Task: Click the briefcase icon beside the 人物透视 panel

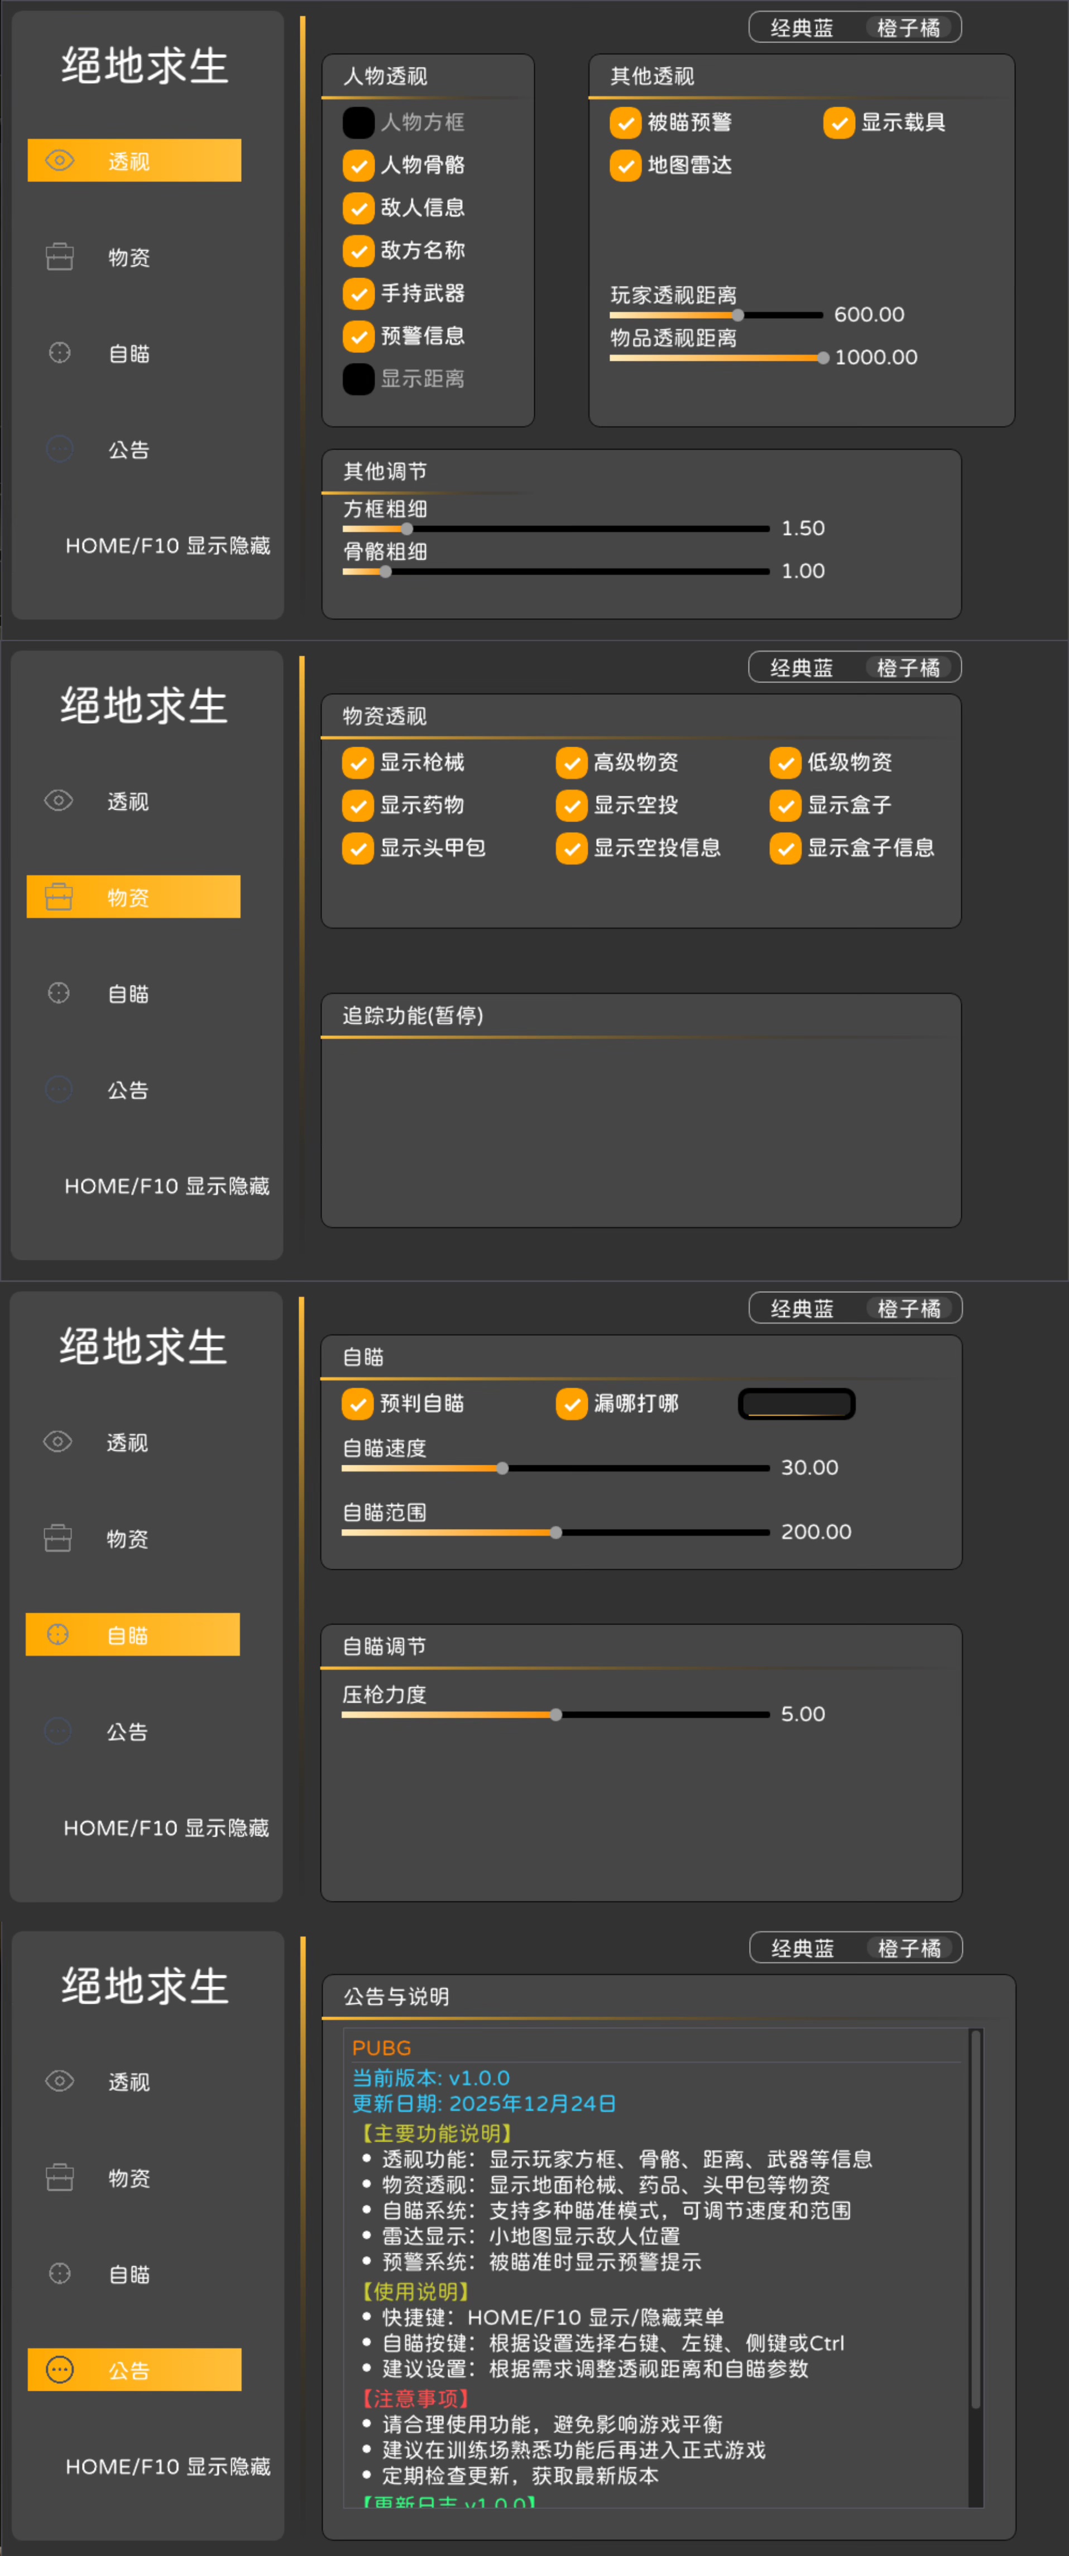Action: click(60, 257)
